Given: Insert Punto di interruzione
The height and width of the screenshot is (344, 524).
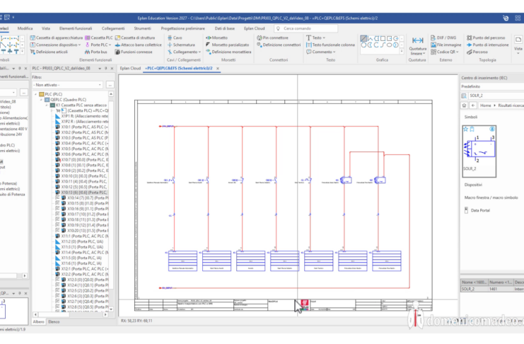Looking at the screenshot, I should tap(487, 45).
